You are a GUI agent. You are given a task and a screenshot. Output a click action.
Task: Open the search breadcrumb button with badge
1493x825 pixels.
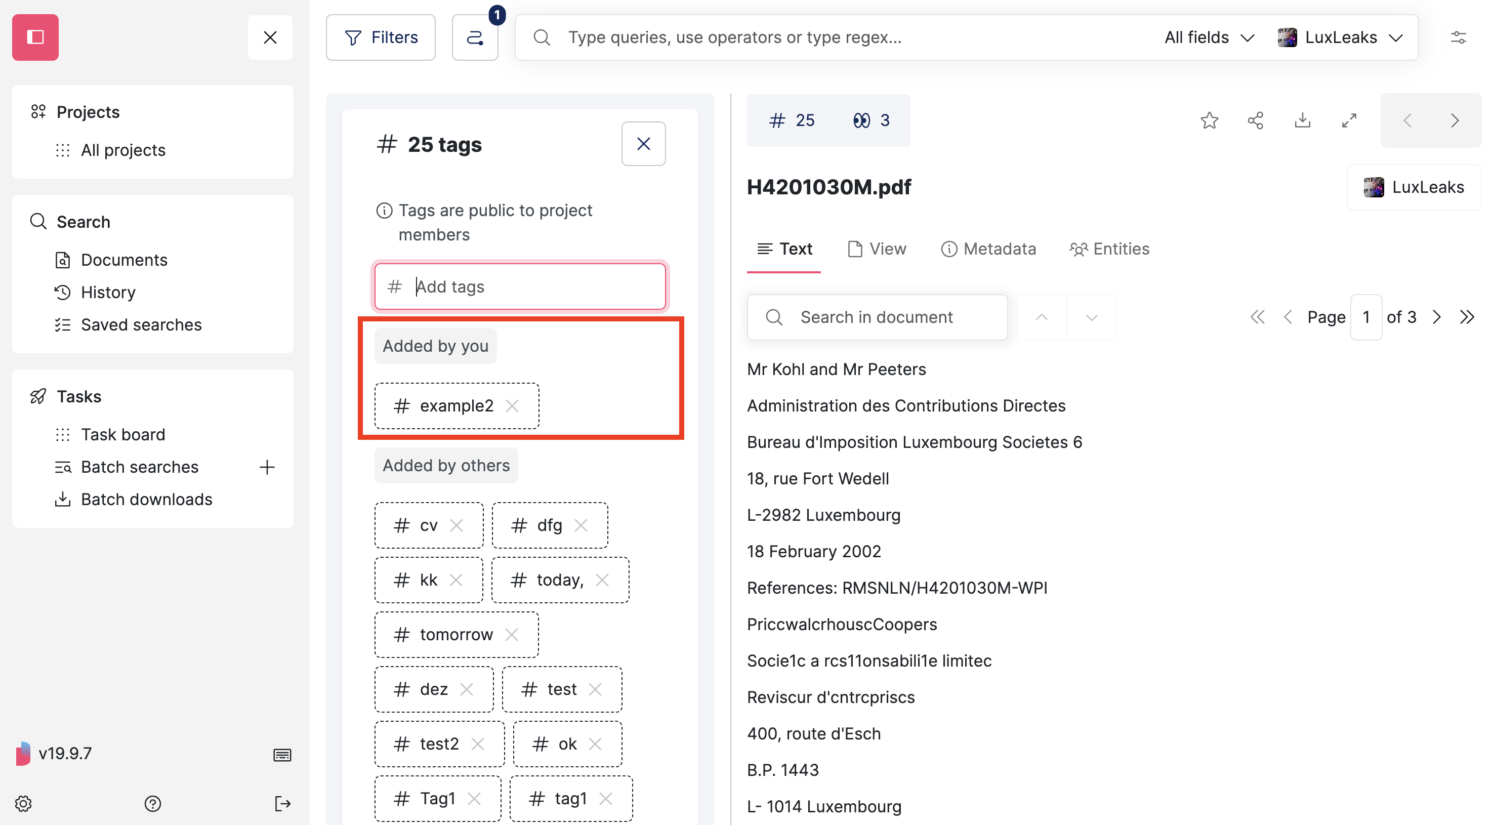tap(475, 37)
